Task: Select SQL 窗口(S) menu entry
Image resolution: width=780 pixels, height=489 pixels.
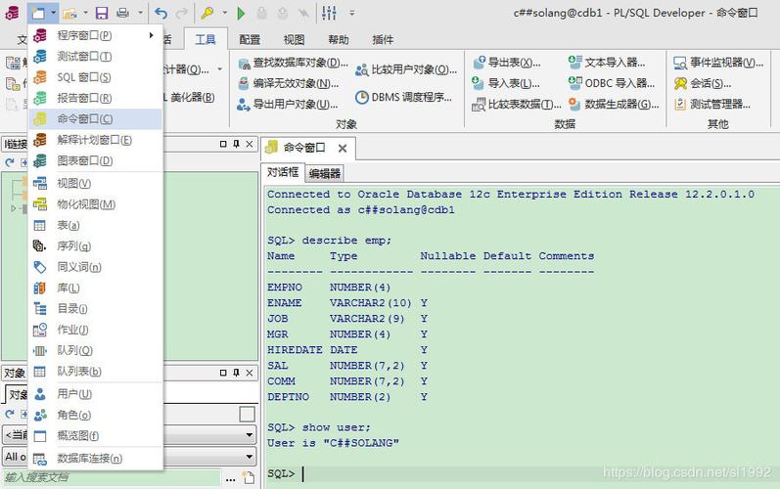Action: point(96,77)
